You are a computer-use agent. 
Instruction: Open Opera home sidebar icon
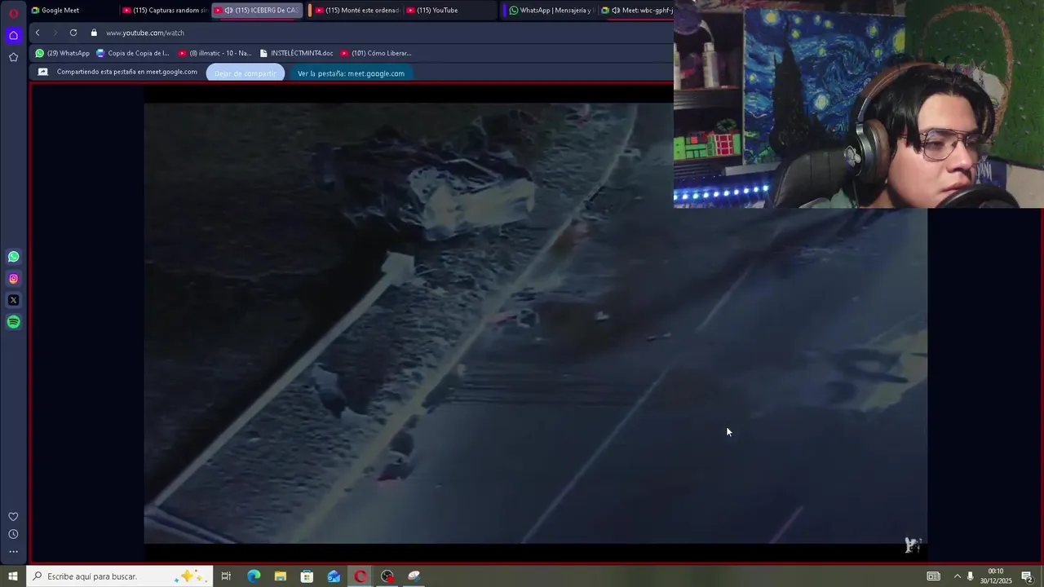coord(13,35)
